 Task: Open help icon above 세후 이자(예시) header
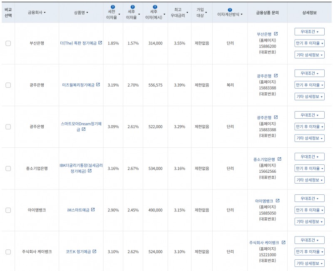155,7
